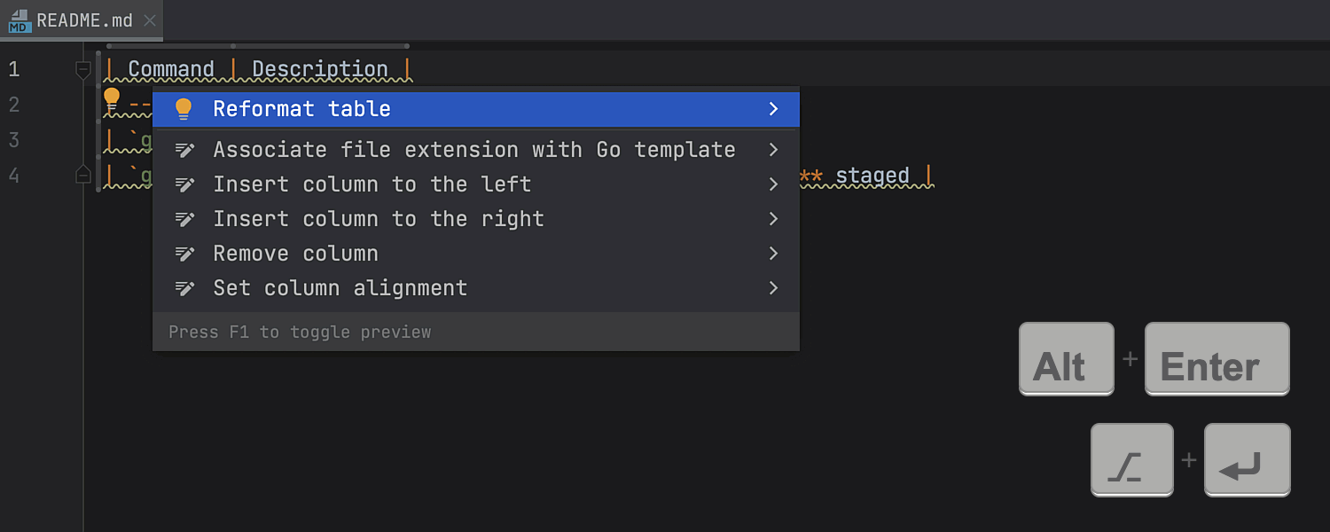
Task: Click the lightbulb icon beside Reformat table
Action: pyautogui.click(x=184, y=109)
